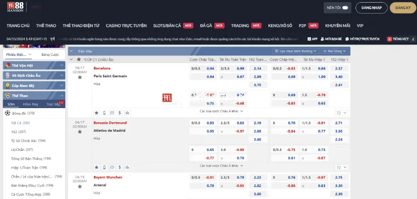Viewport: 417px width, 199px height.
Task: Click the M88 Mansion logo
Action: (x=15, y=7)
